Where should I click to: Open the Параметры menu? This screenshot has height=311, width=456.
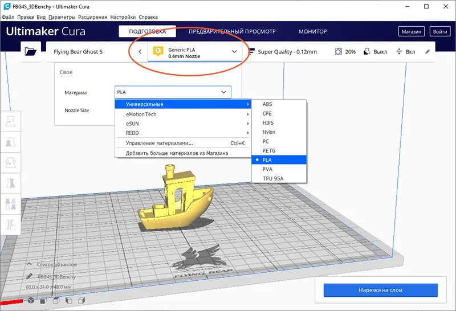click(x=62, y=17)
